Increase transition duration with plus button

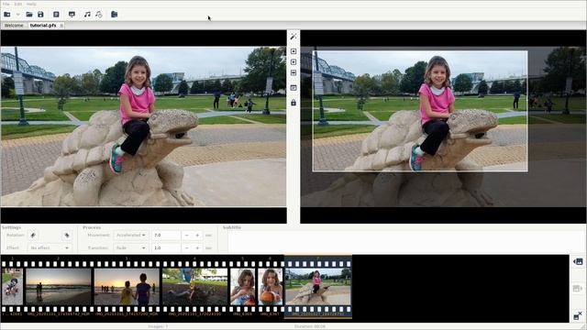(197, 248)
